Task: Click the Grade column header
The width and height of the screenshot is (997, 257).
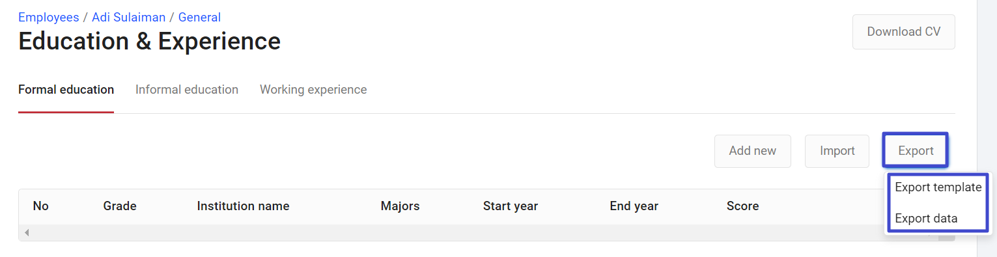Action: coord(120,206)
